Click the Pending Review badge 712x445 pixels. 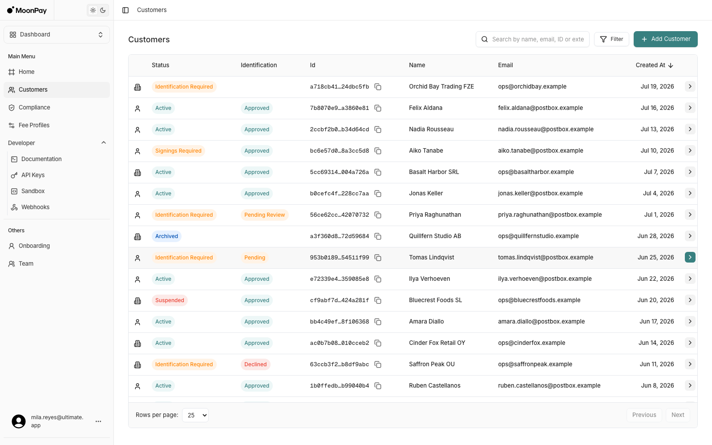coord(264,215)
